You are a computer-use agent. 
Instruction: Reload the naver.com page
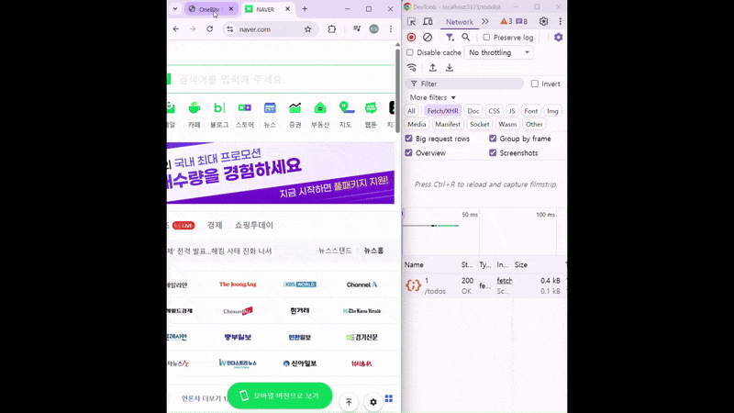[x=210, y=29]
